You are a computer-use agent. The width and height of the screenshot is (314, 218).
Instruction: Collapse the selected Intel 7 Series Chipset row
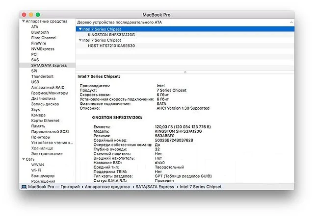click(80, 29)
